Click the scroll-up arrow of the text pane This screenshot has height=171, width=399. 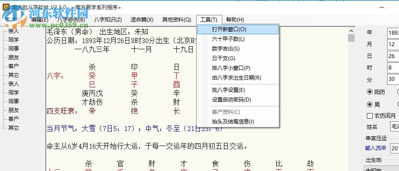pos(351,31)
